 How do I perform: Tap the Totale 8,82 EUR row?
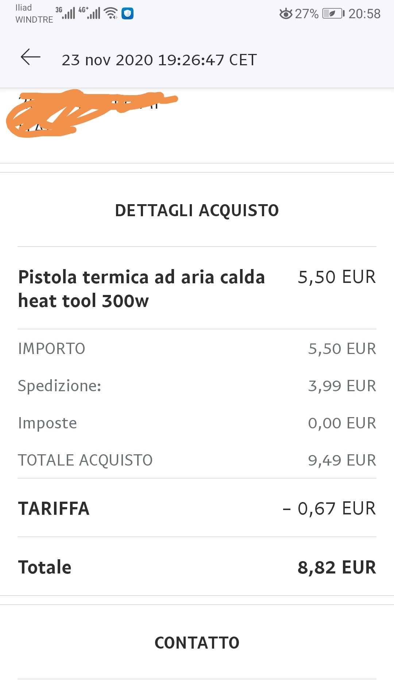tap(197, 567)
